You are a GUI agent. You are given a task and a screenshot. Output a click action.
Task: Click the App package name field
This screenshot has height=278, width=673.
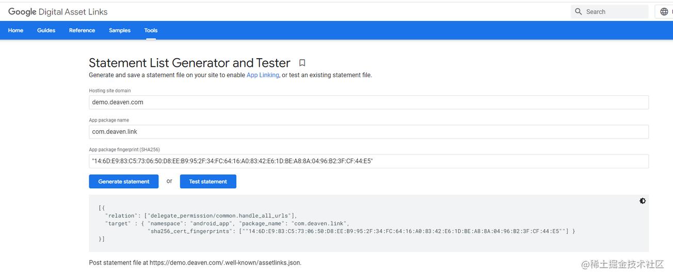click(x=368, y=132)
